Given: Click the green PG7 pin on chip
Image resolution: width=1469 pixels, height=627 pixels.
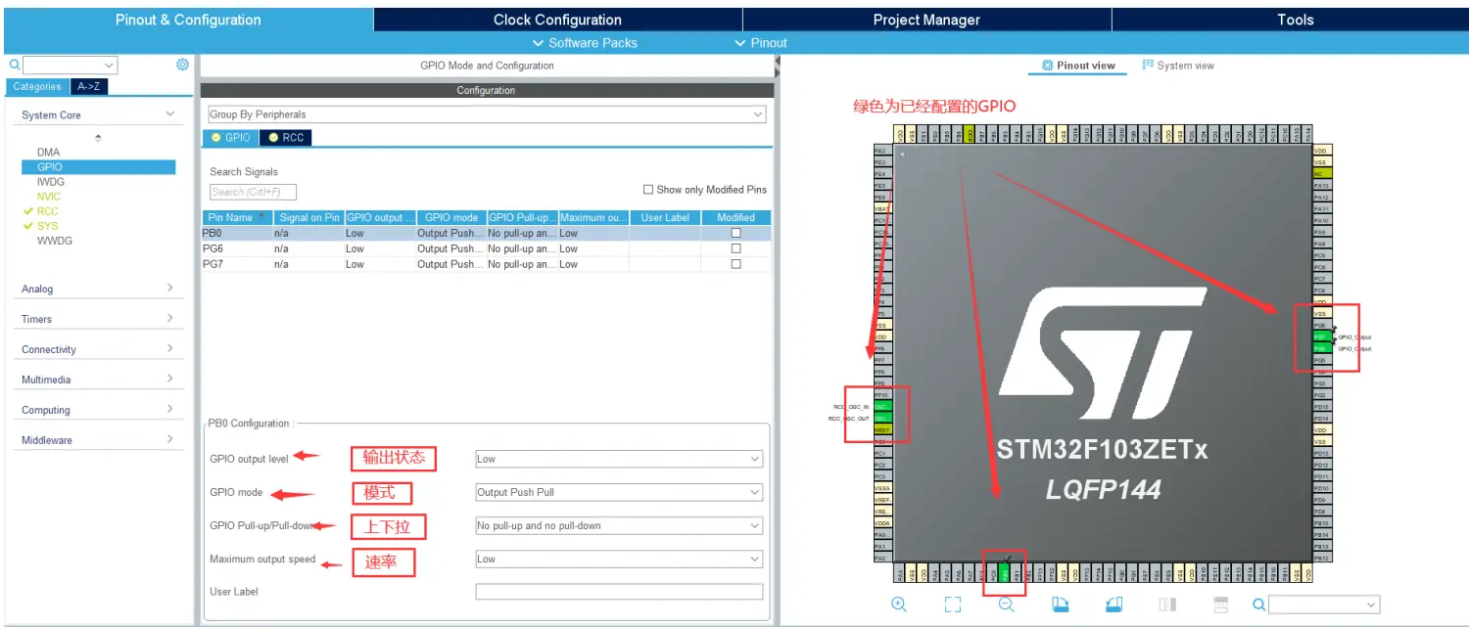Looking at the screenshot, I should click(x=1320, y=336).
